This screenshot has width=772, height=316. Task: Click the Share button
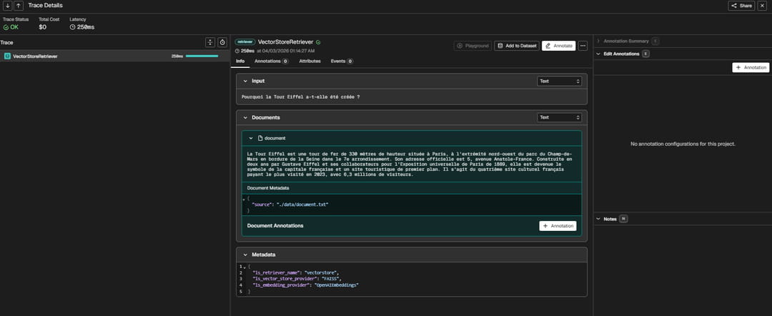(741, 6)
